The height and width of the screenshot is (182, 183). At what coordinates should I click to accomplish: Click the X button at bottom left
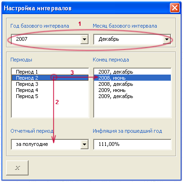pyautogui.click(x=17, y=168)
